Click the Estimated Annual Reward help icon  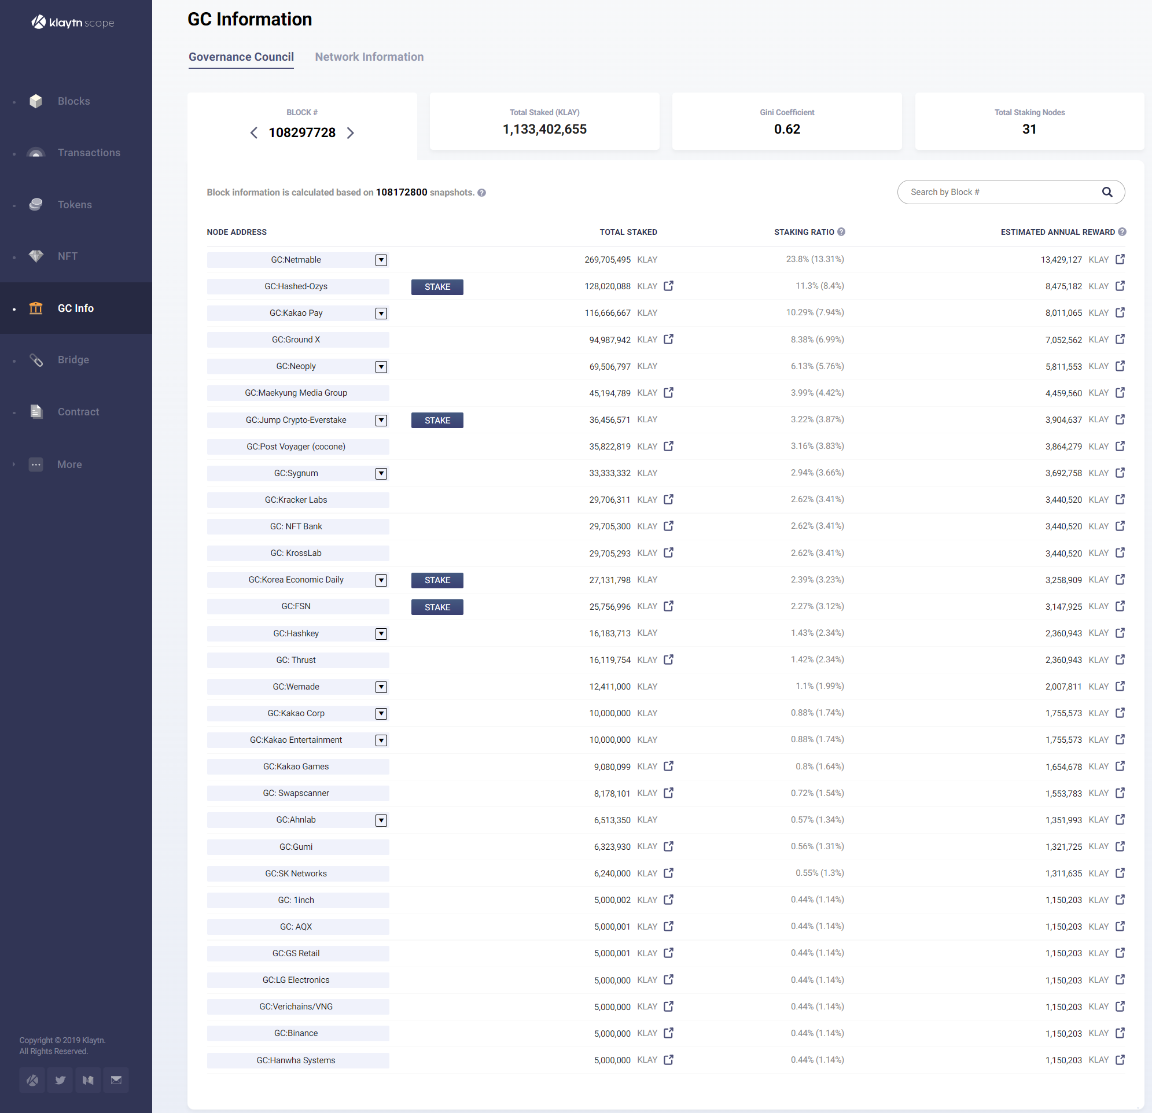[1122, 232]
